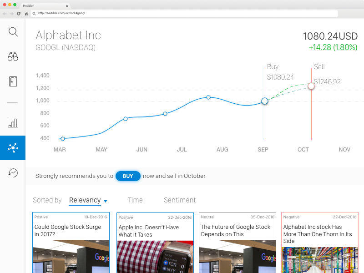Screen dimensions: 364x273
Task: Click the "05-Dec-2016" article date
Action: pyautogui.click(x=263, y=217)
